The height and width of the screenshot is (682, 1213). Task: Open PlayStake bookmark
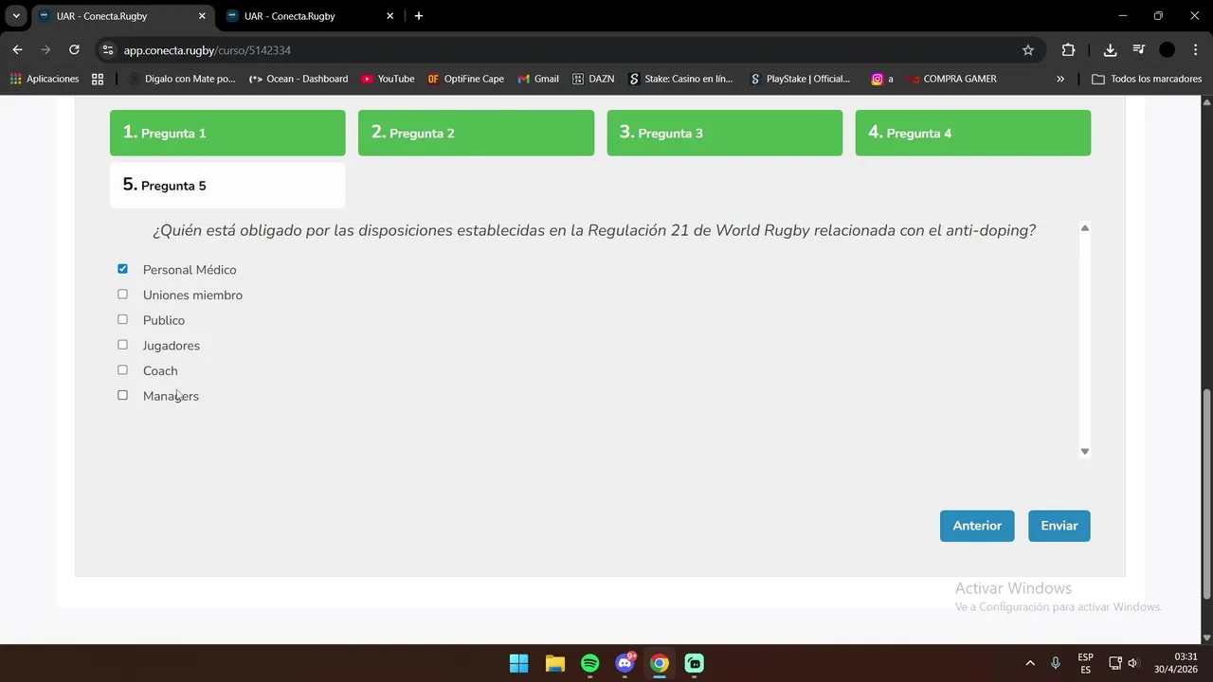pyautogui.click(x=801, y=79)
